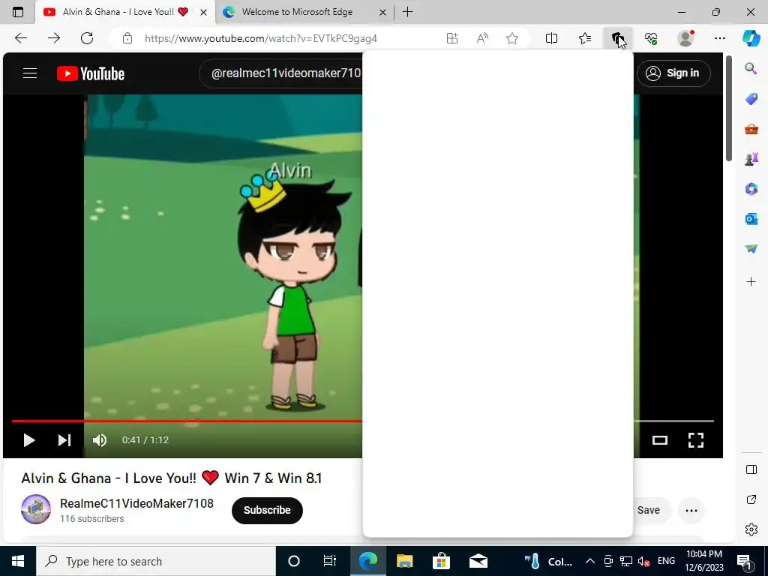Skip to next video
Image resolution: width=768 pixels, height=576 pixels.
[x=64, y=439]
